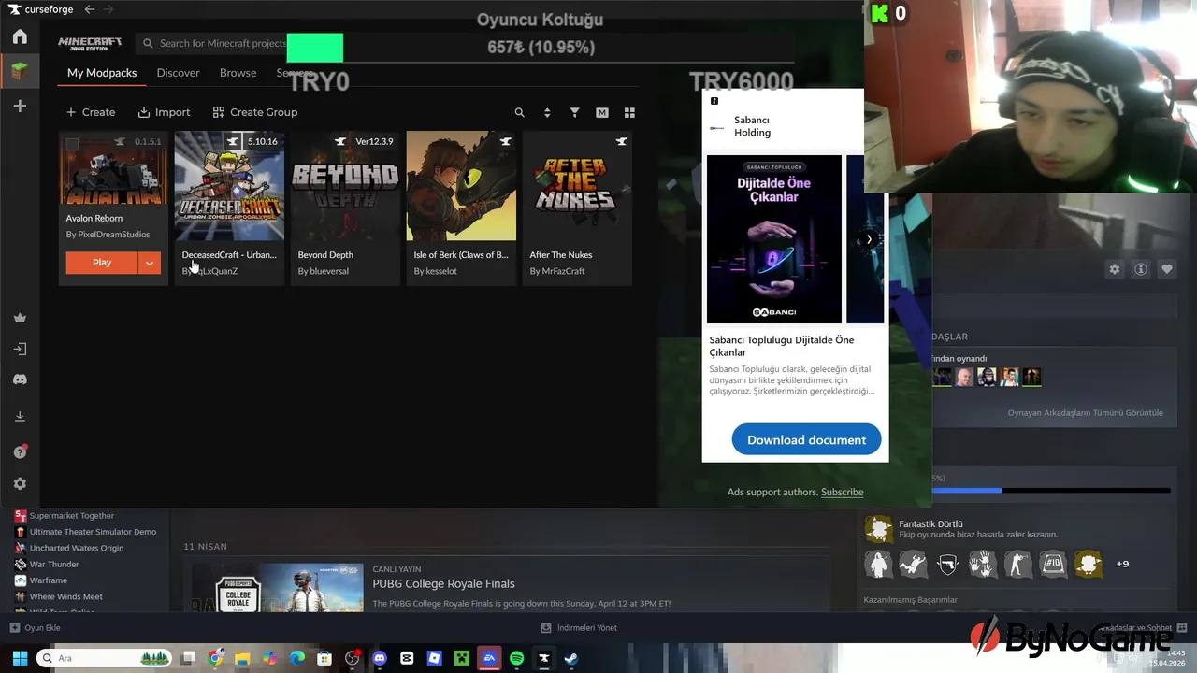Click the Steam favorite heart icon
1197x673 pixels.
pyautogui.click(x=1167, y=269)
